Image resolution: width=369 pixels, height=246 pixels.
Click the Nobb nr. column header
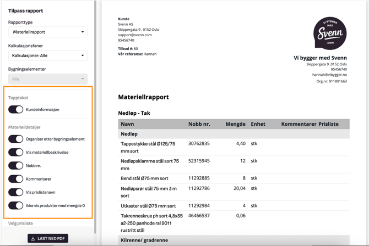[x=199, y=124]
